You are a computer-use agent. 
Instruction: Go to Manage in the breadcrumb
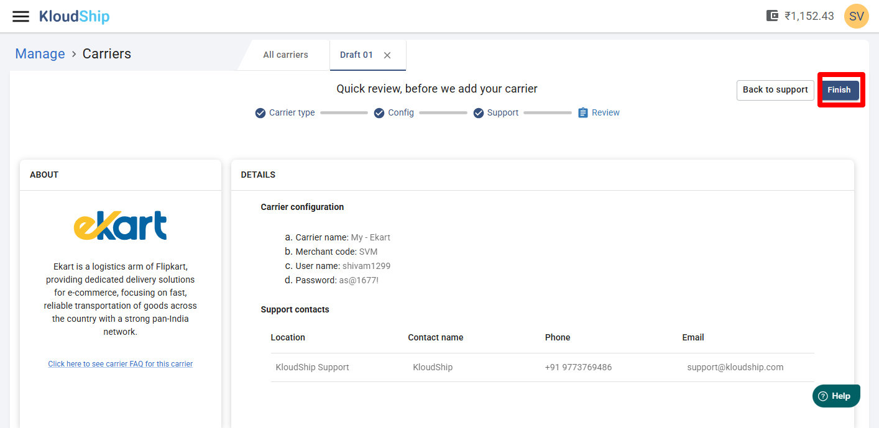(x=40, y=53)
